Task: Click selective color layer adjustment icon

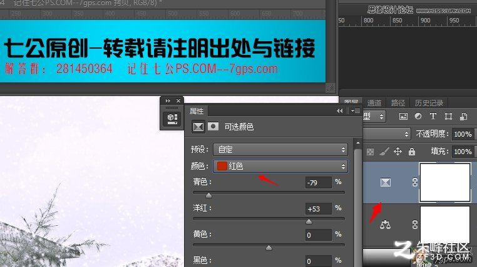Action: pyautogui.click(x=386, y=182)
